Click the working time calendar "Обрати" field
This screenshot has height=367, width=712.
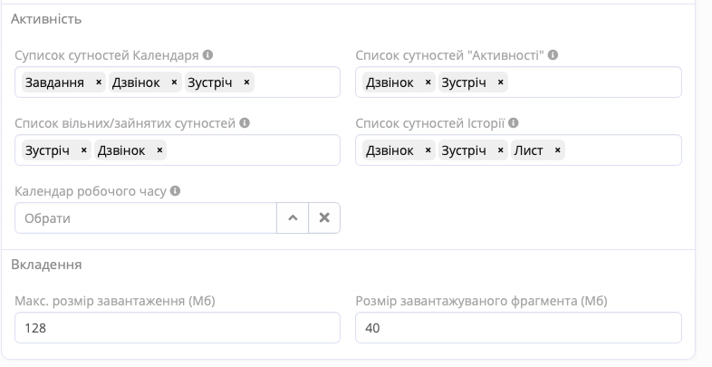coord(145,218)
